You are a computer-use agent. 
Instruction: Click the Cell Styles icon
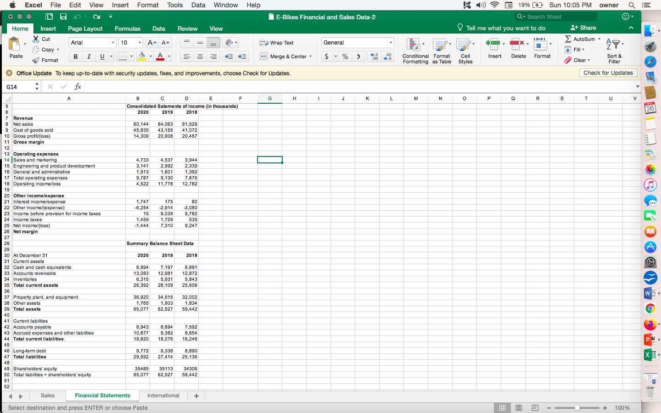coord(464,45)
